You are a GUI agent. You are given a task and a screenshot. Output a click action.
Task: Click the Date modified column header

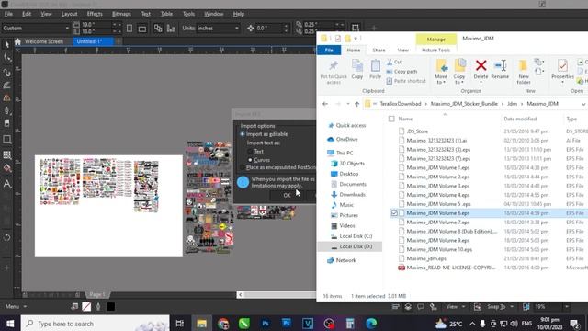[520, 119]
